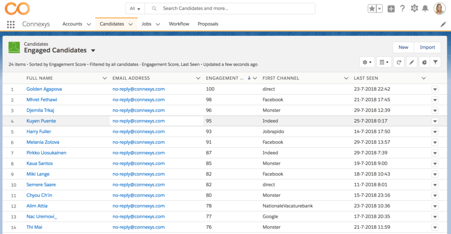Open row actions for Kuyen Puente
451x234 pixels.
[435, 121]
